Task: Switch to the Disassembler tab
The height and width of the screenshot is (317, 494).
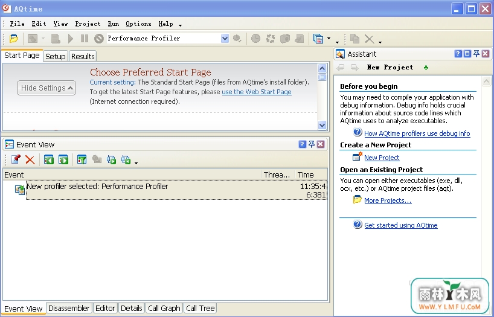Action: click(x=69, y=308)
